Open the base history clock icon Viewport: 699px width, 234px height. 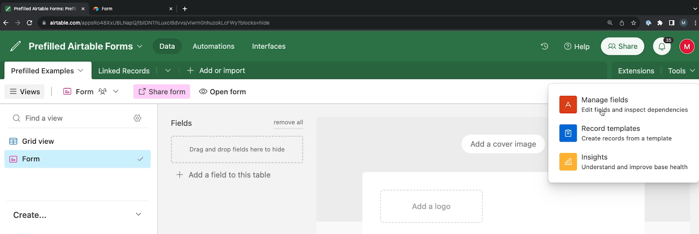coord(544,46)
